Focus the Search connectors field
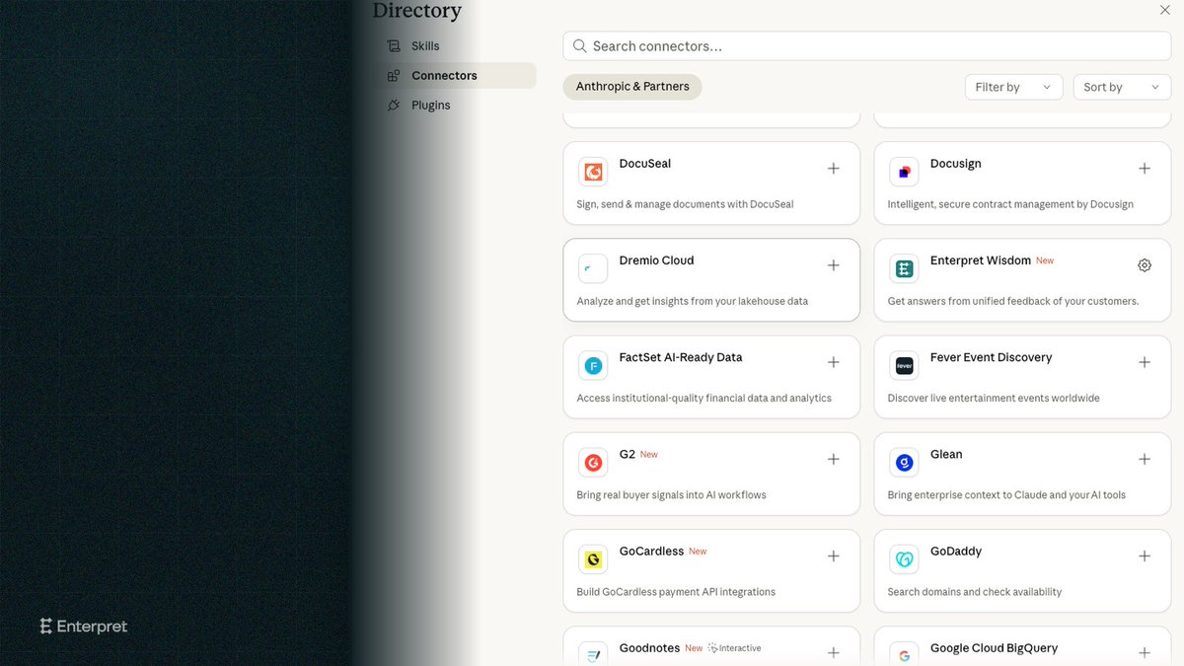Screen dimensions: 1184x666 click(x=867, y=46)
